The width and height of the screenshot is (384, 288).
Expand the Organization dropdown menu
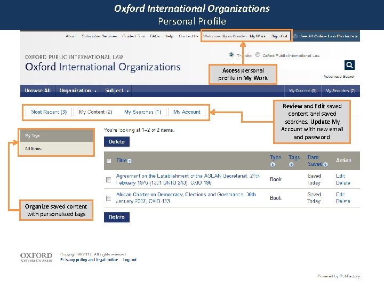pyautogui.click(x=78, y=91)
